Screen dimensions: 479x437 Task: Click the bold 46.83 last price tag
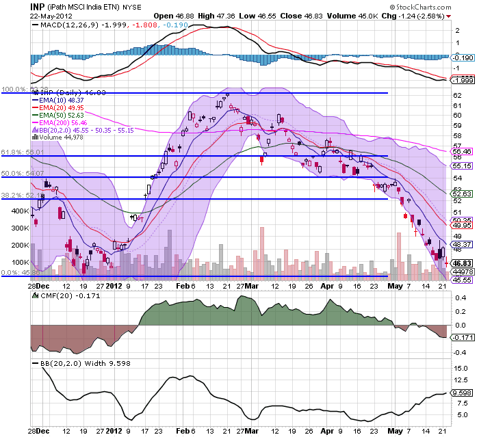(462, 263)
